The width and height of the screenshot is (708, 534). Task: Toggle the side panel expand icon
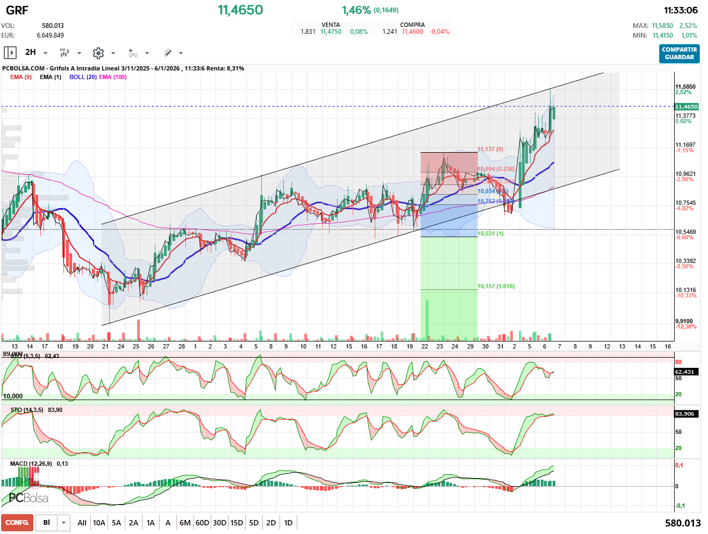tap(10, 53)
